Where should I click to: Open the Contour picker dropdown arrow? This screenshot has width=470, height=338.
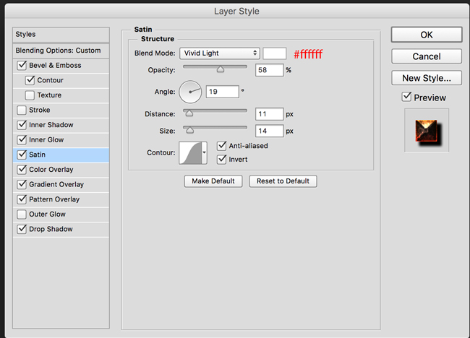tap(204, 152)
